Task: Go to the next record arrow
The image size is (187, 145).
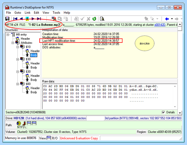Action: (x=33, y=19)
